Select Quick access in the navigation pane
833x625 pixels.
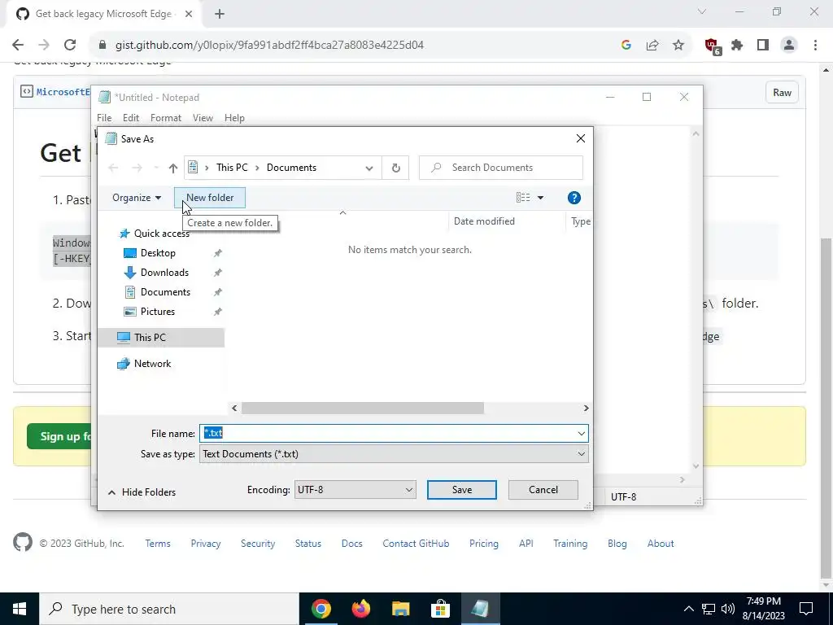[162, 234]
